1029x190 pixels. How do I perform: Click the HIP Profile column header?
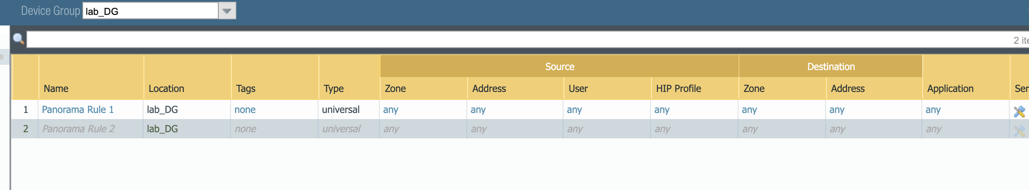tap(679, 88)
